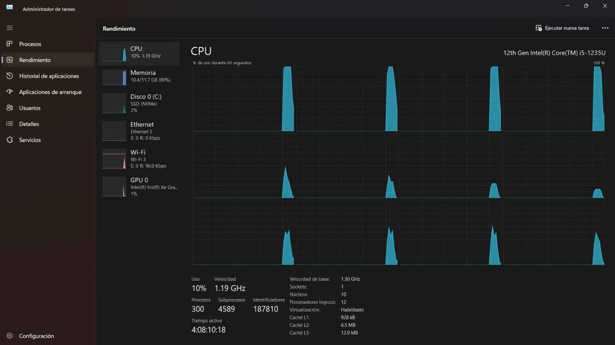
Task: Go to Servicios page
Action: click(48, 140)
